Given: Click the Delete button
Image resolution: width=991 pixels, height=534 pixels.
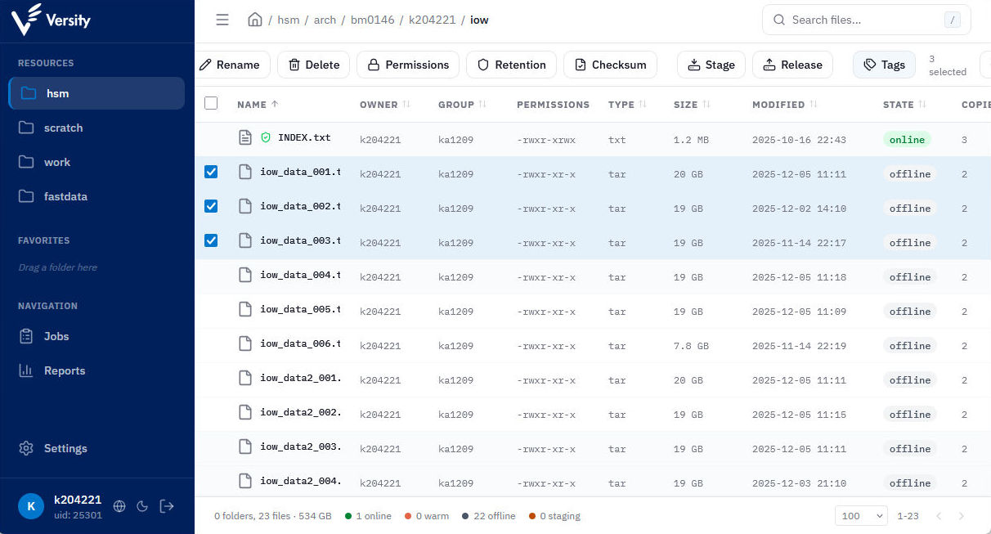Looking at the screenshot, I should coord(314,65).
